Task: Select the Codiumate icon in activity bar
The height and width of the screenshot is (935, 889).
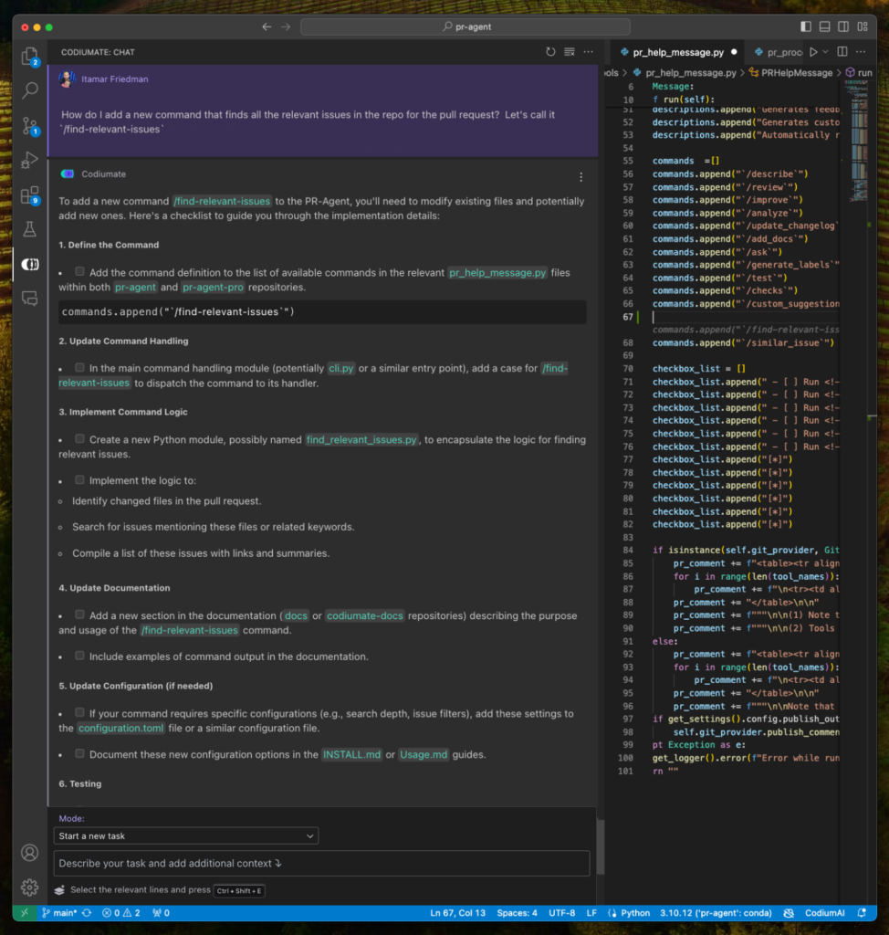Action: [x=29, y=264]
